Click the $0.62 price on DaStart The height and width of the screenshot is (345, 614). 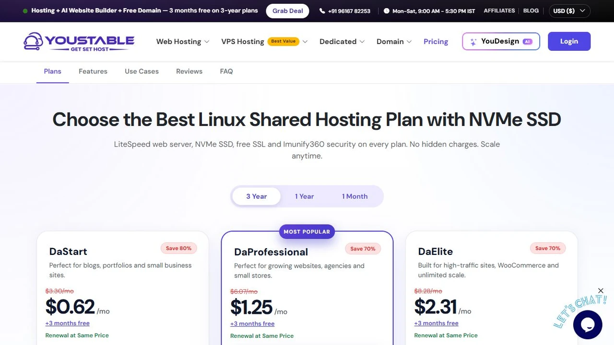point(70,306)
